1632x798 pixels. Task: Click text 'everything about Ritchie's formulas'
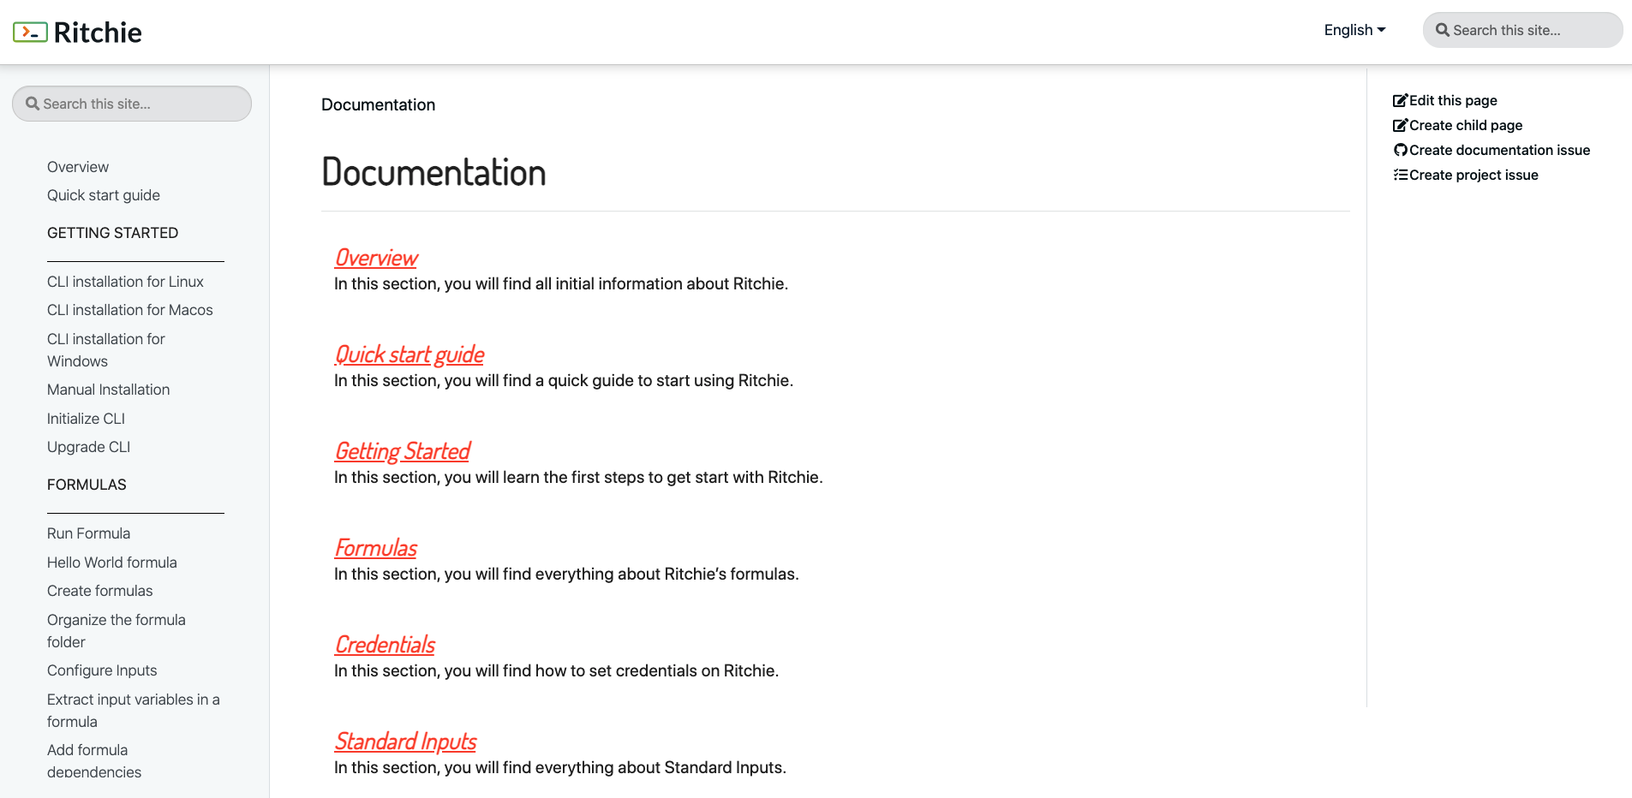pyautogui.click(x=665, y=574)
